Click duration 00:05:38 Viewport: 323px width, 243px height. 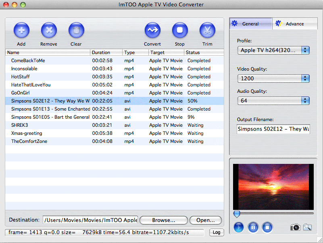[x=102, y=133]
